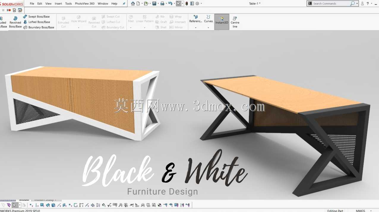
Task: Open the Window menu
Action: tap(103, 4)
